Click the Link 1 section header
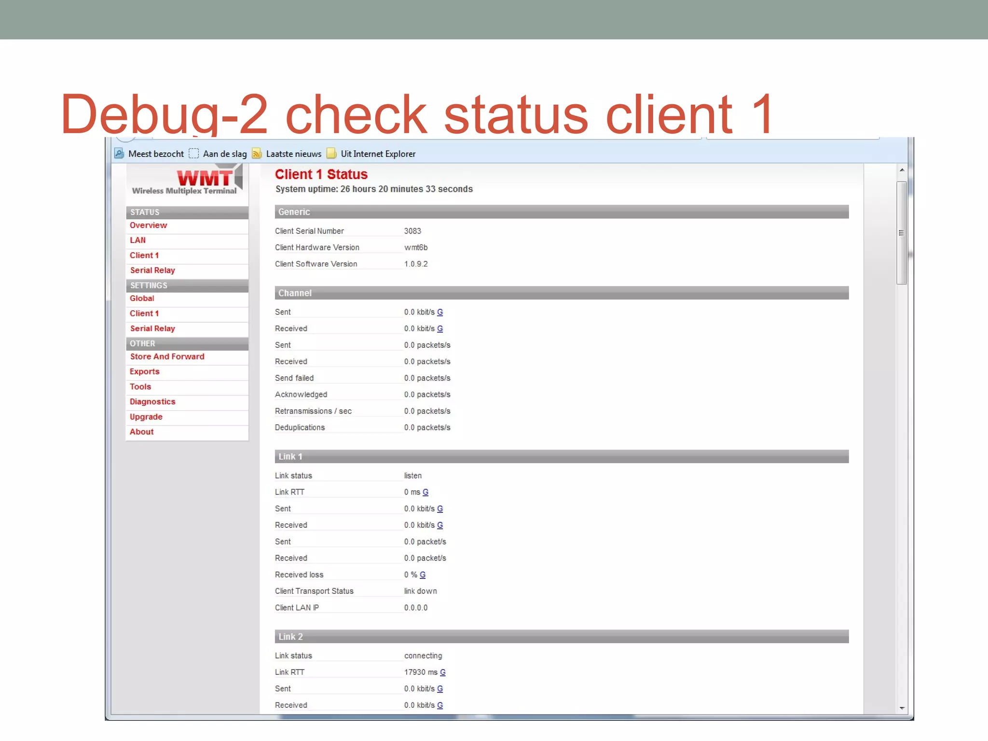The width and height of the screenshot is (988, 741). click(562, 456)
